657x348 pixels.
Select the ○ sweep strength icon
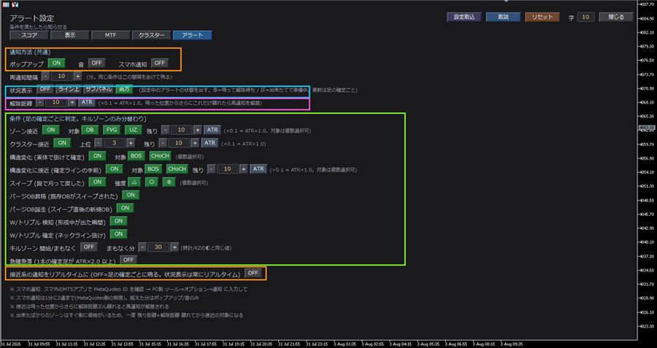click(152, 182)
